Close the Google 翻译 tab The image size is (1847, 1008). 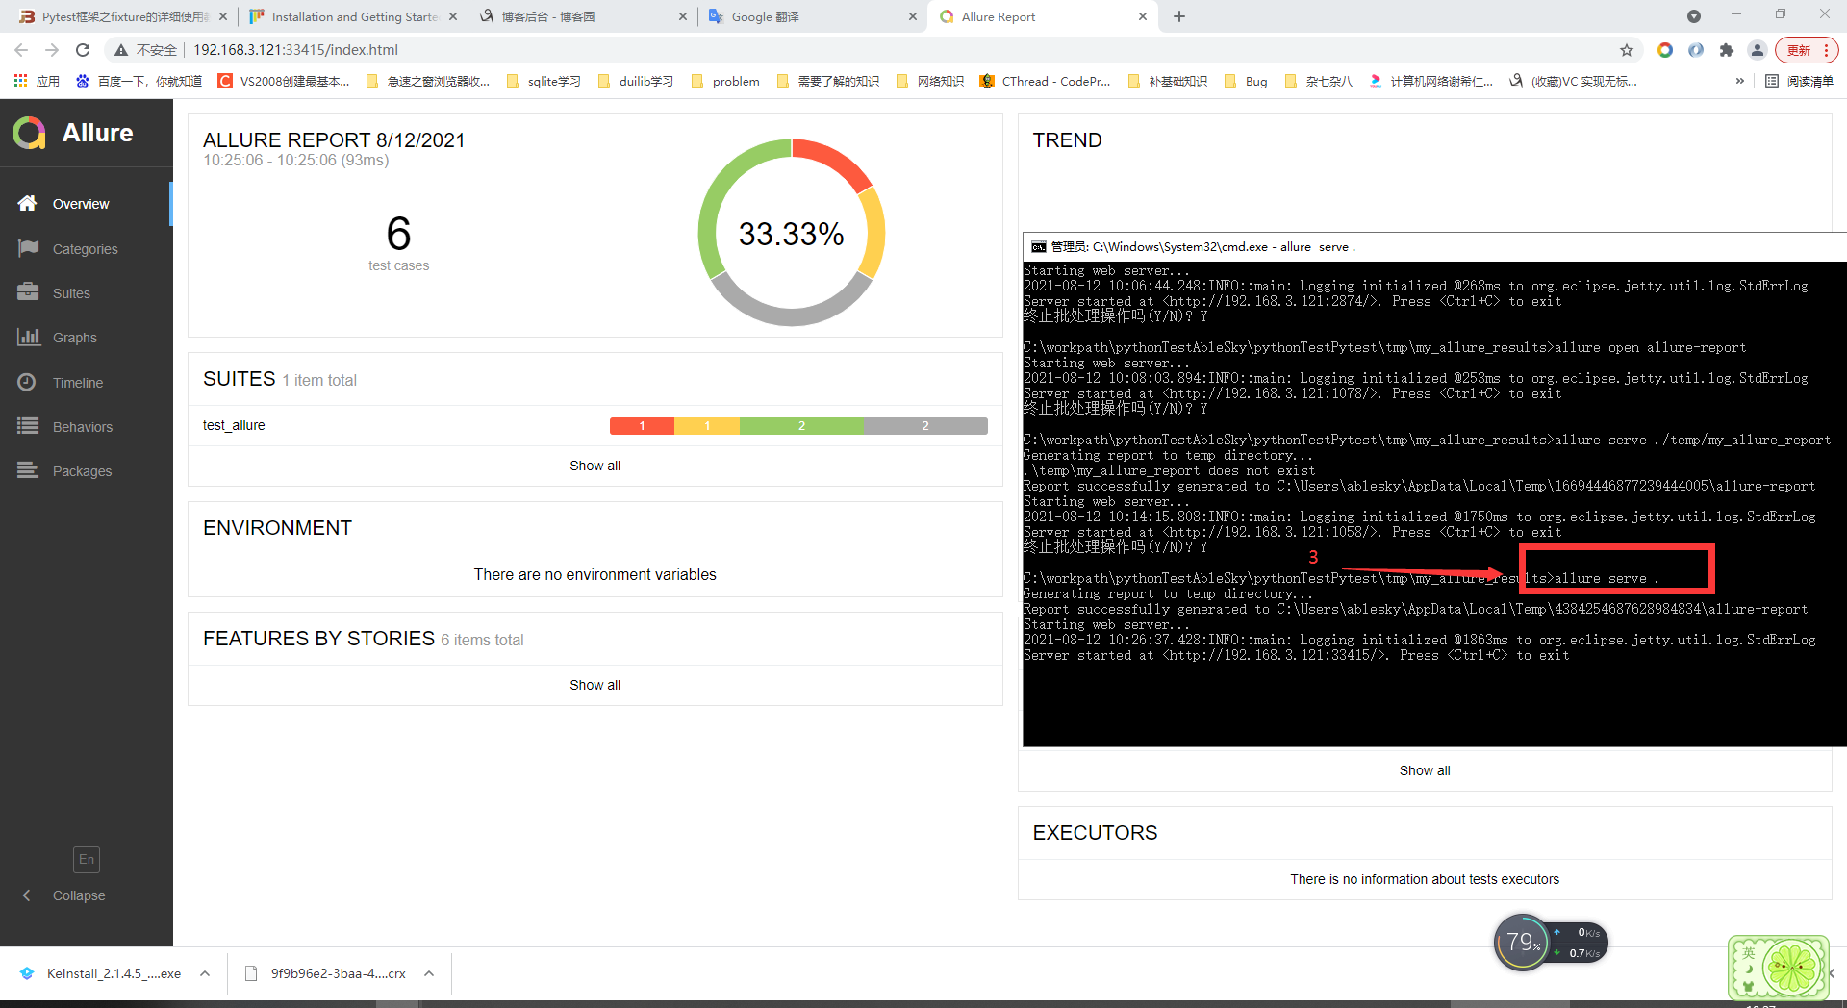913,16
